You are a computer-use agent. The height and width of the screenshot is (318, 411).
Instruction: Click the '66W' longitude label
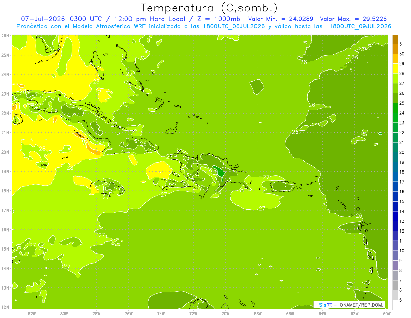pos(290,313)
